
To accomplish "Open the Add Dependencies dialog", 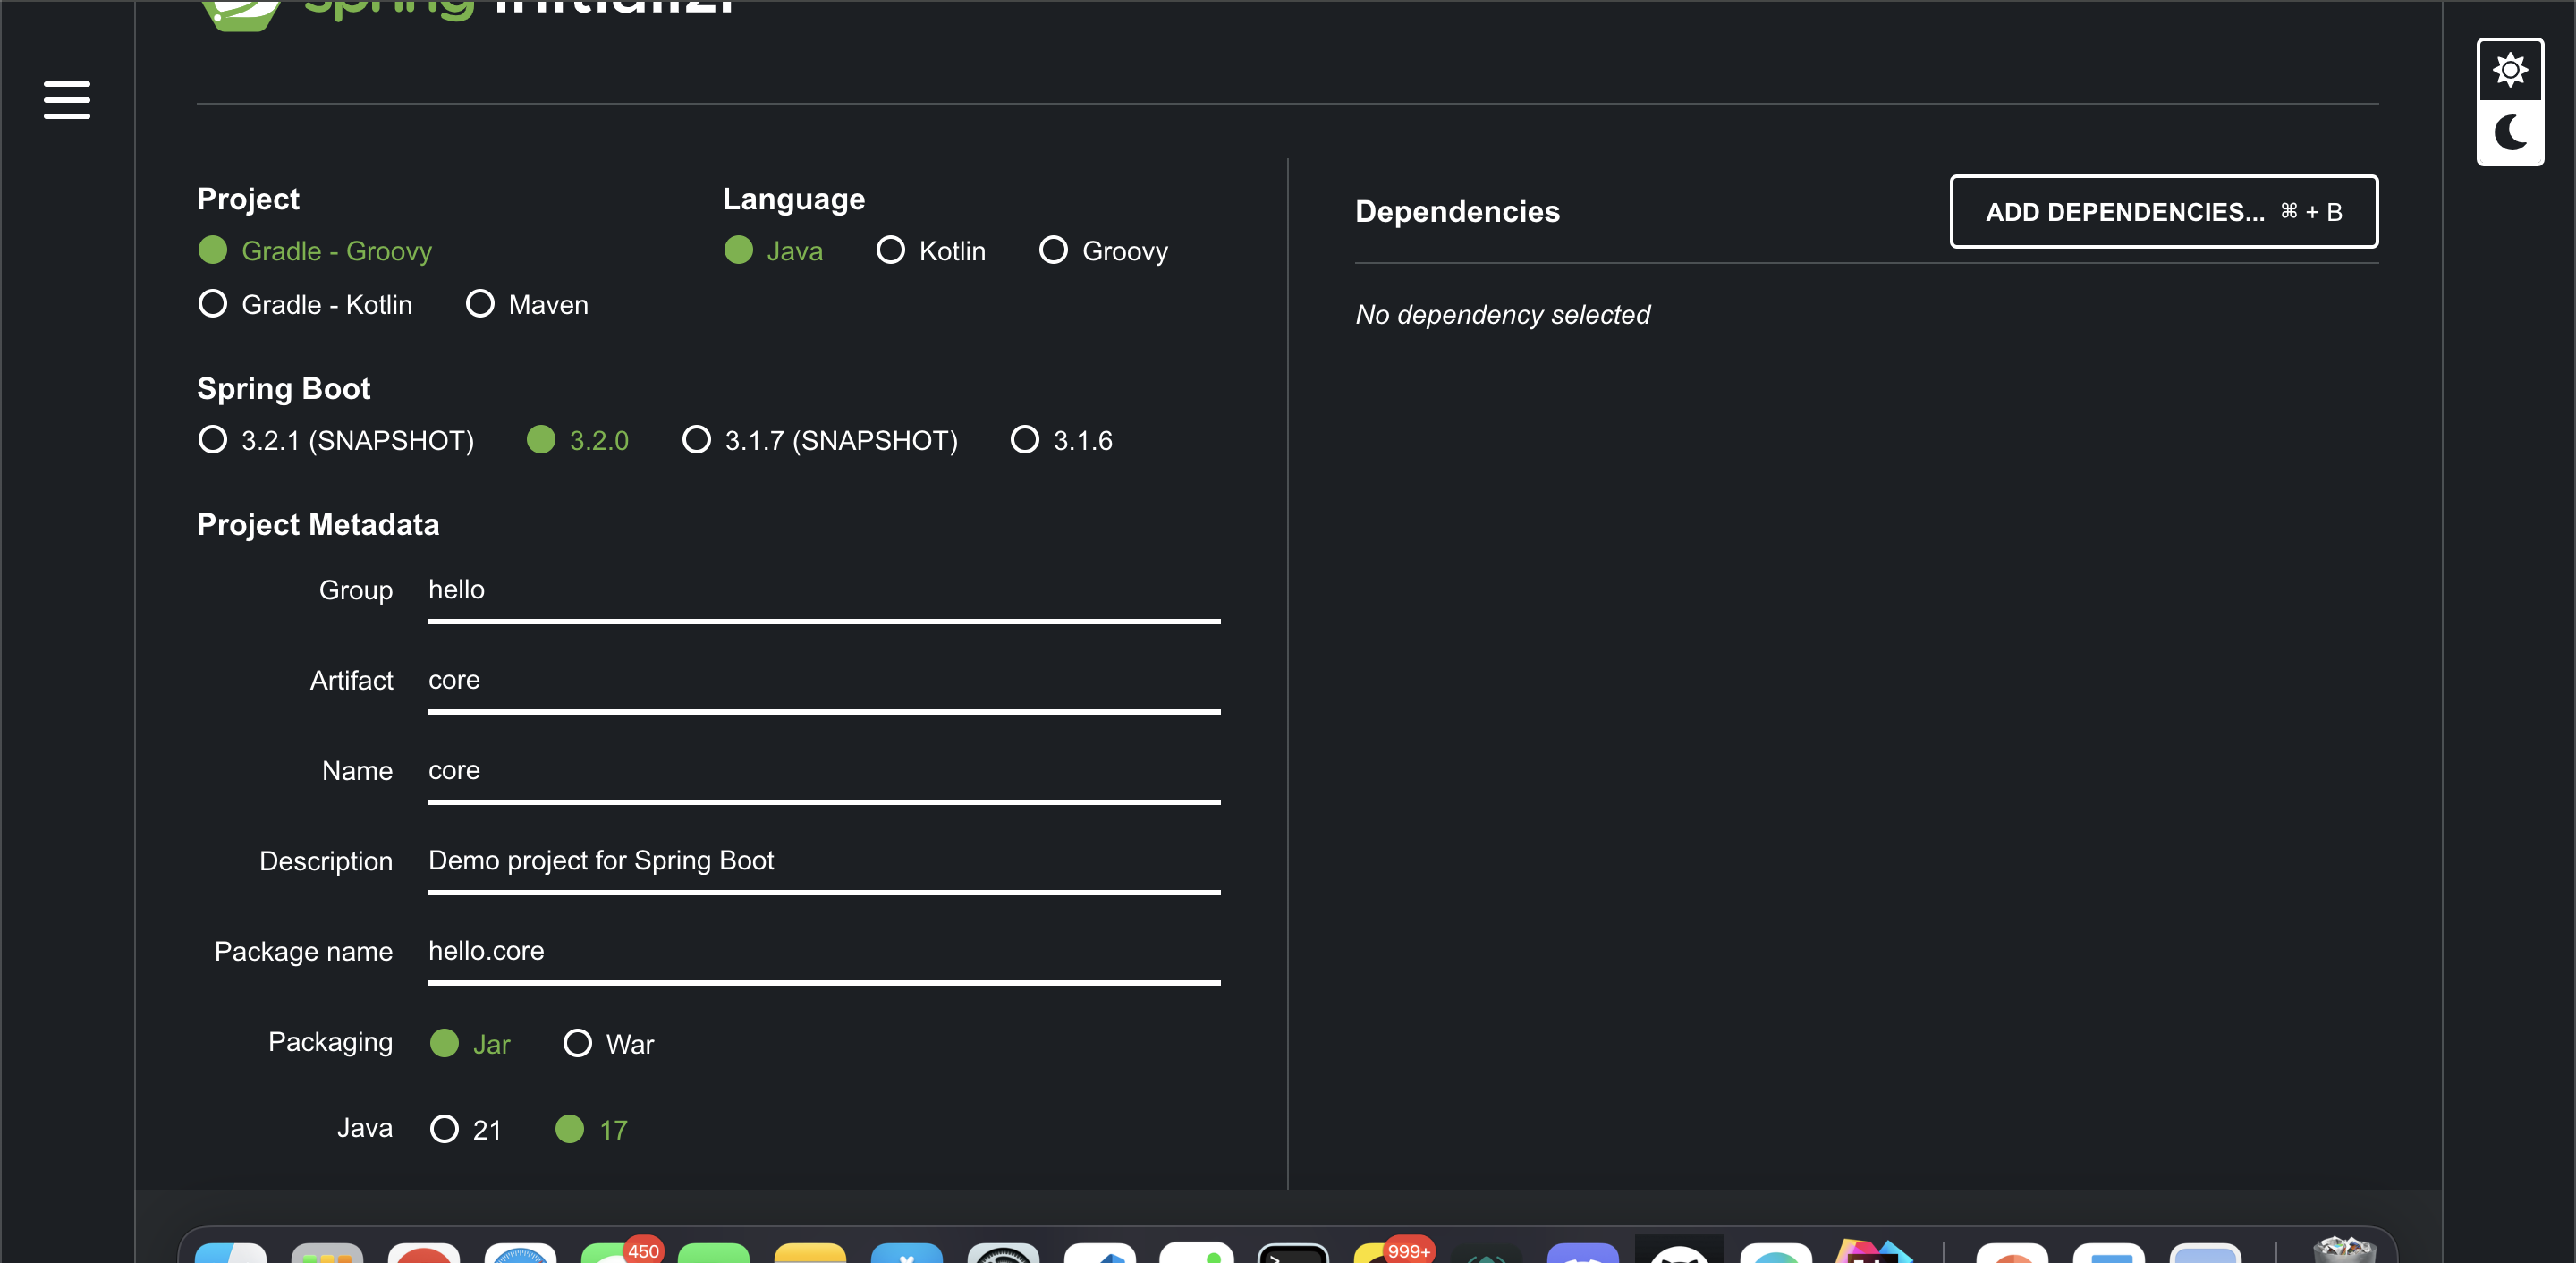I will [x=2163, y=212].
